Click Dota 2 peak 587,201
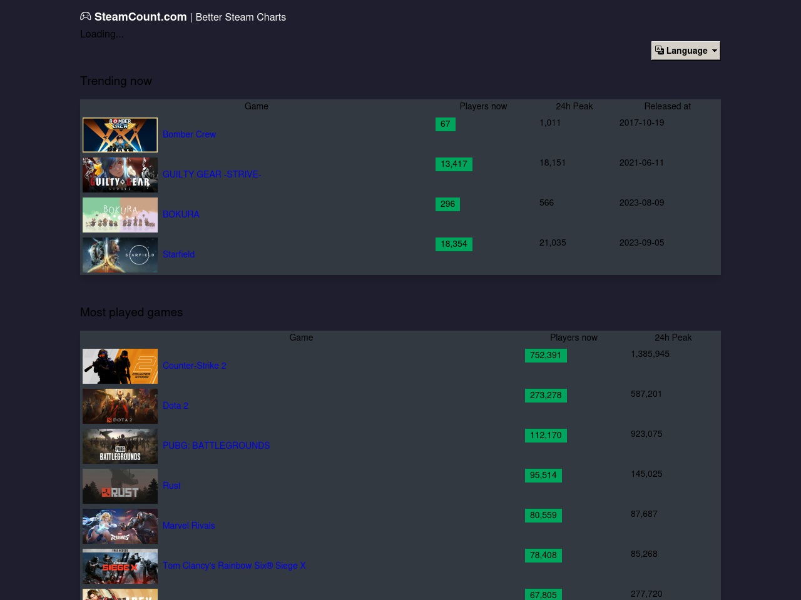 [646, 394]
